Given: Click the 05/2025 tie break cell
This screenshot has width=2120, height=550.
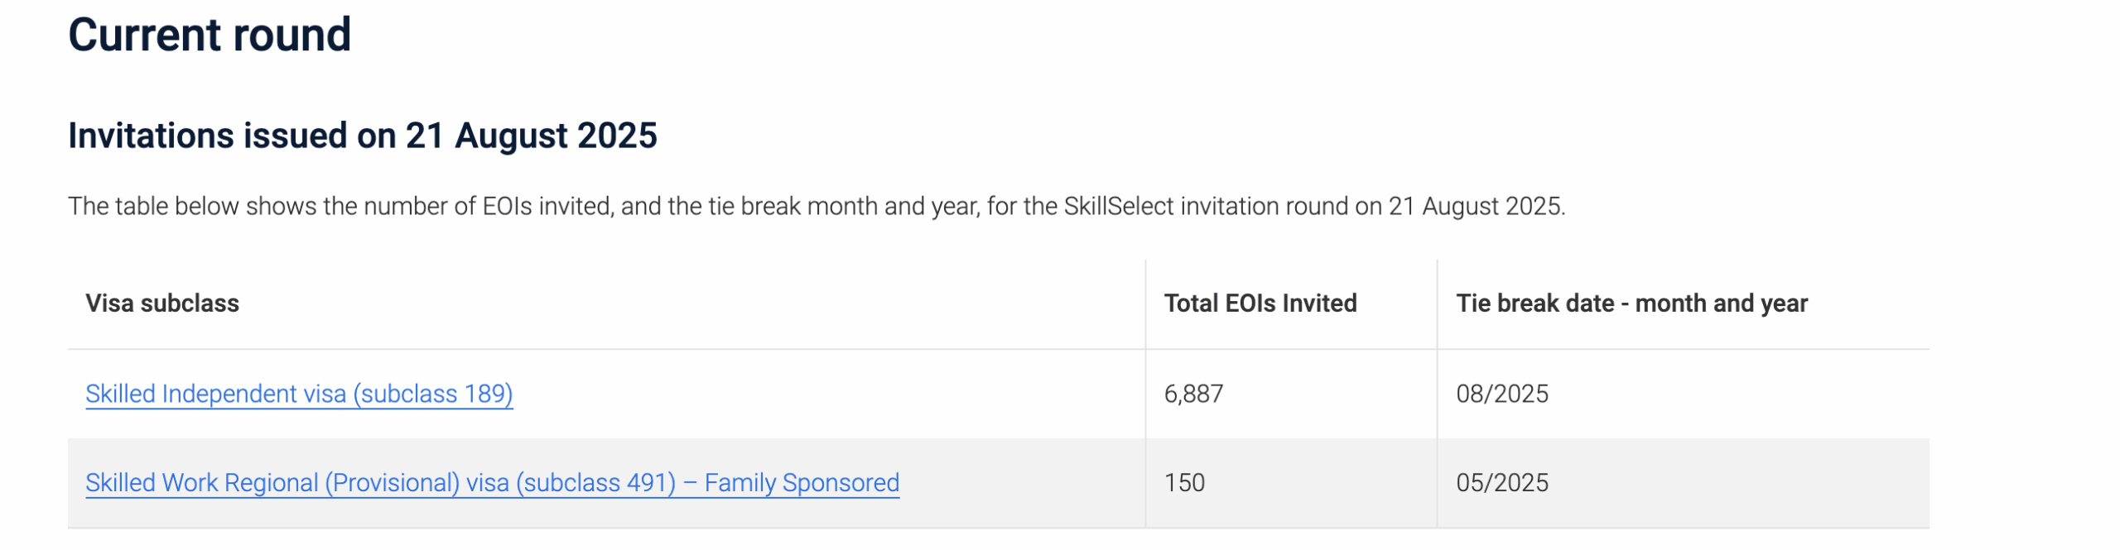Looking at the screenshot, I should [x=1502, y=483].
